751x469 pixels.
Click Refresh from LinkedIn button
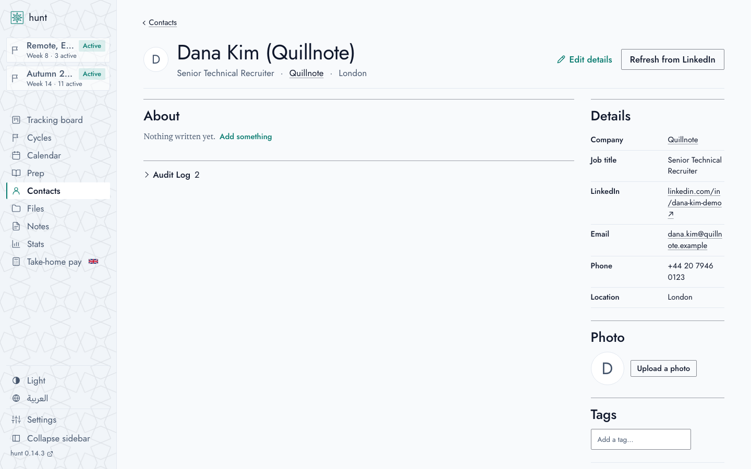(672, 59)
